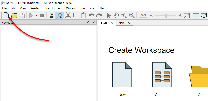This screenshot has height=101, width=208.
Task: Click the Navigator panel title
Action: (x=8, y=23)
